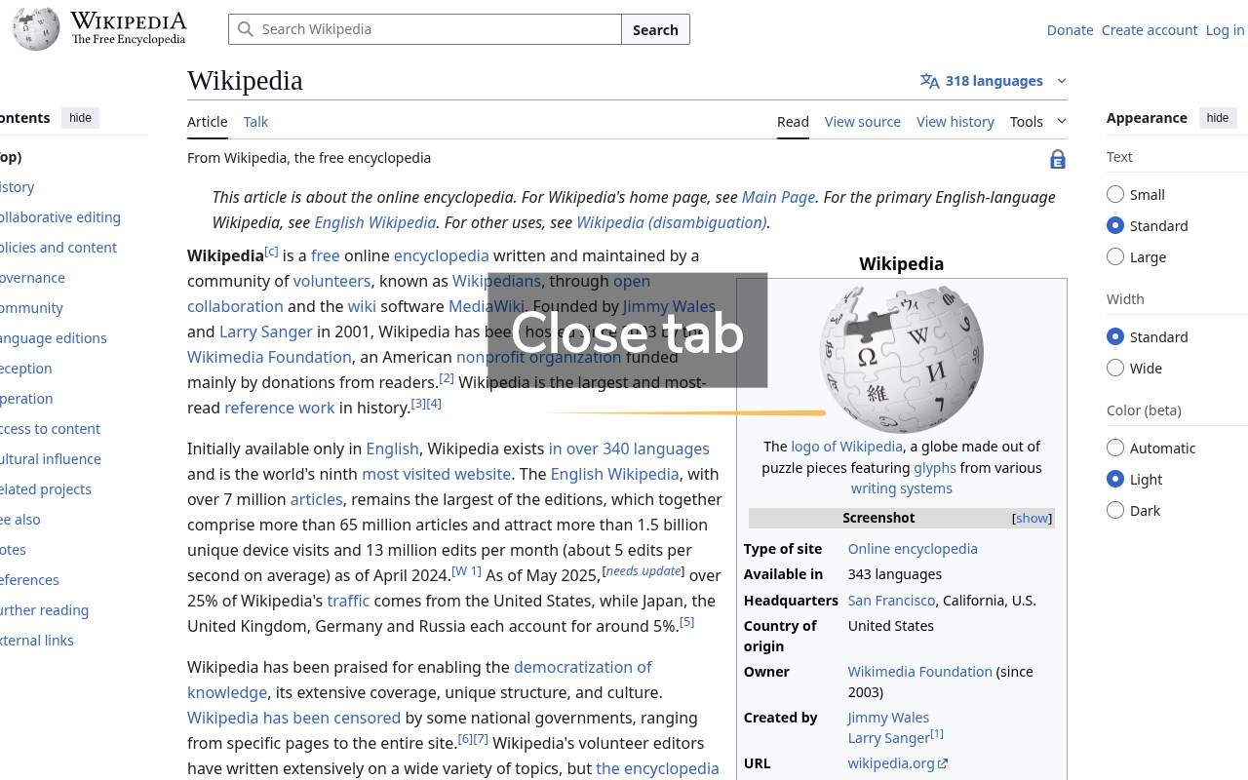Open writing systems link in caption
1248x780 pixels.
(x=902, y=488)
